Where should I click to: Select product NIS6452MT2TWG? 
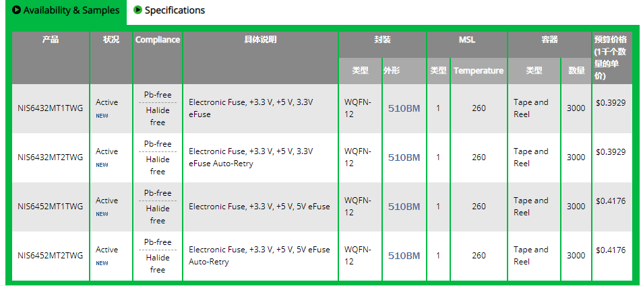[x=51, y=256]
